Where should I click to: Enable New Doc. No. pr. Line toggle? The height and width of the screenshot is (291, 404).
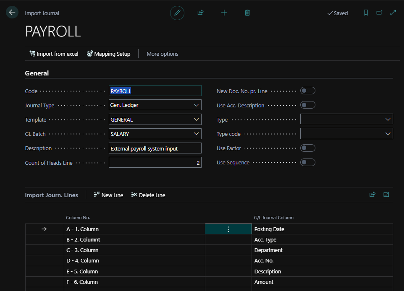coord(307,91)
